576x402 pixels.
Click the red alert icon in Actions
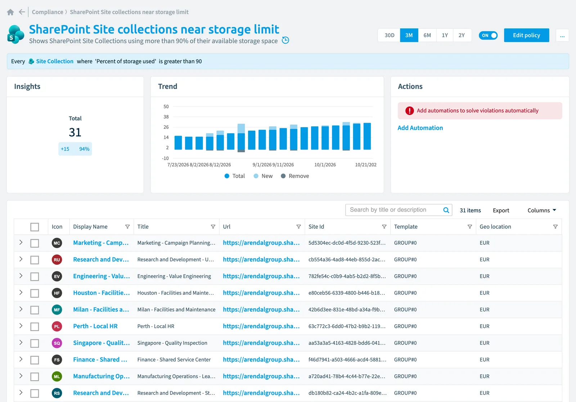click(410, 111)
